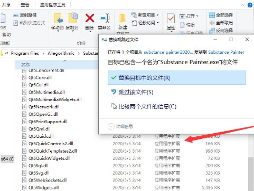The height and width of the screenshot is (191, 254).
Task: Click the 复制路径 (copy path) button
Action: [x=25, y=15]
